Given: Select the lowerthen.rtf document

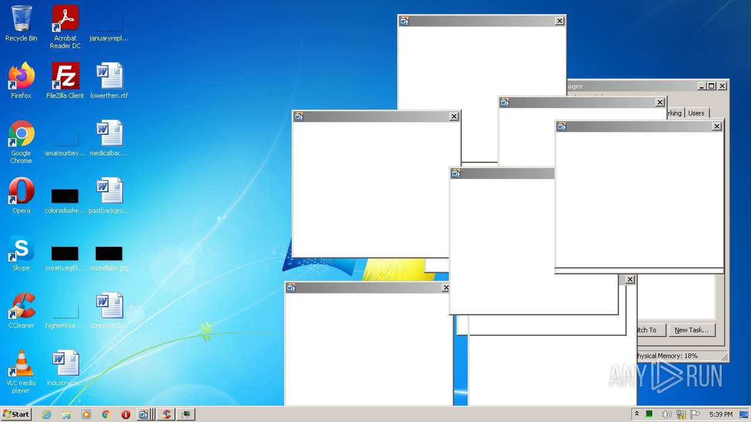Looking at the screenshot, I should [x=109, y=81].
